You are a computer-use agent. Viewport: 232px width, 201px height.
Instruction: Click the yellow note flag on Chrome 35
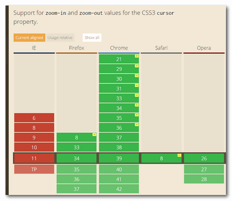coord(137,115)
